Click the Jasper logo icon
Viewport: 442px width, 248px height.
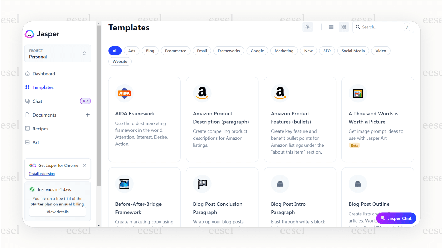click(29, 34)
